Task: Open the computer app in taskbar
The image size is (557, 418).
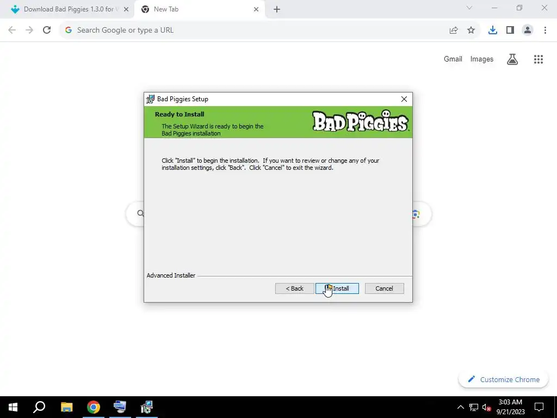Action: click(120, 407)
